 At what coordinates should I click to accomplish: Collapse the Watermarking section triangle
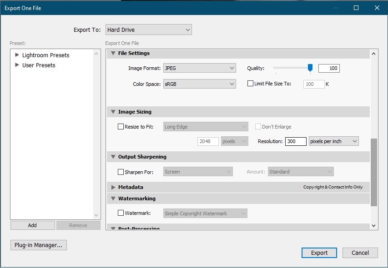pos(112,199)
